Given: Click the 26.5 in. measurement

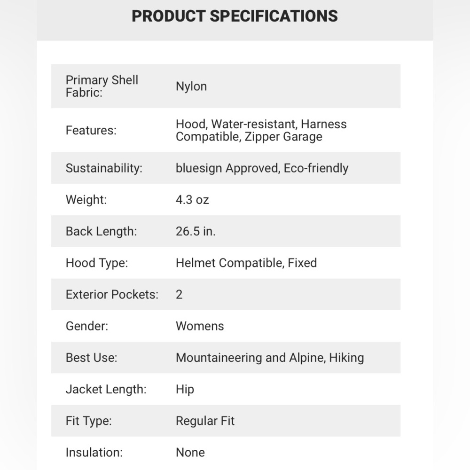Looking at the screenshot, I should tap(196, 231).
